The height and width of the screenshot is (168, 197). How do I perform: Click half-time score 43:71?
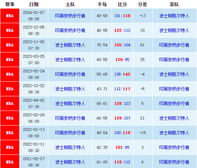102,89
